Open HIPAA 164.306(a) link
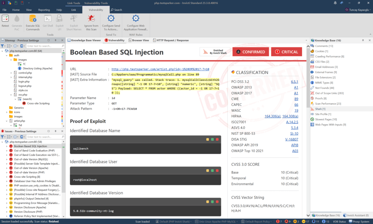Viewport: 373px width, 224px height. point(272,116)
